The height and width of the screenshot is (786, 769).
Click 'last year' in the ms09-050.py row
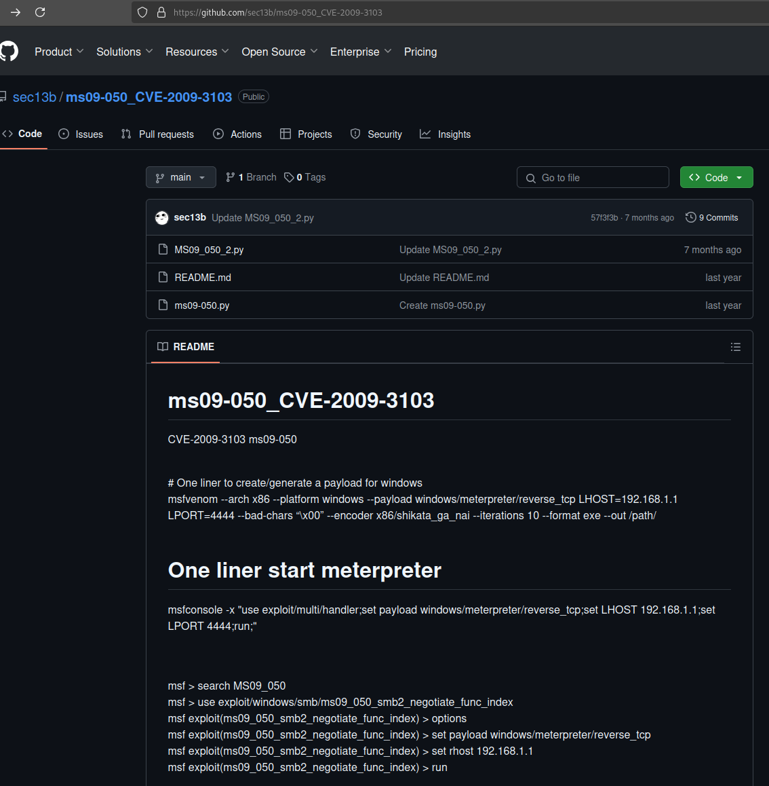pyautogui.click(x=724, y=305)
